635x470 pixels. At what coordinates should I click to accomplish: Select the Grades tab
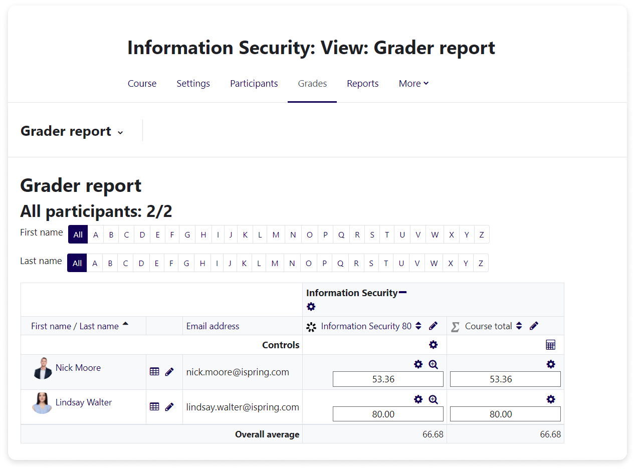click(x=312, y=84)
